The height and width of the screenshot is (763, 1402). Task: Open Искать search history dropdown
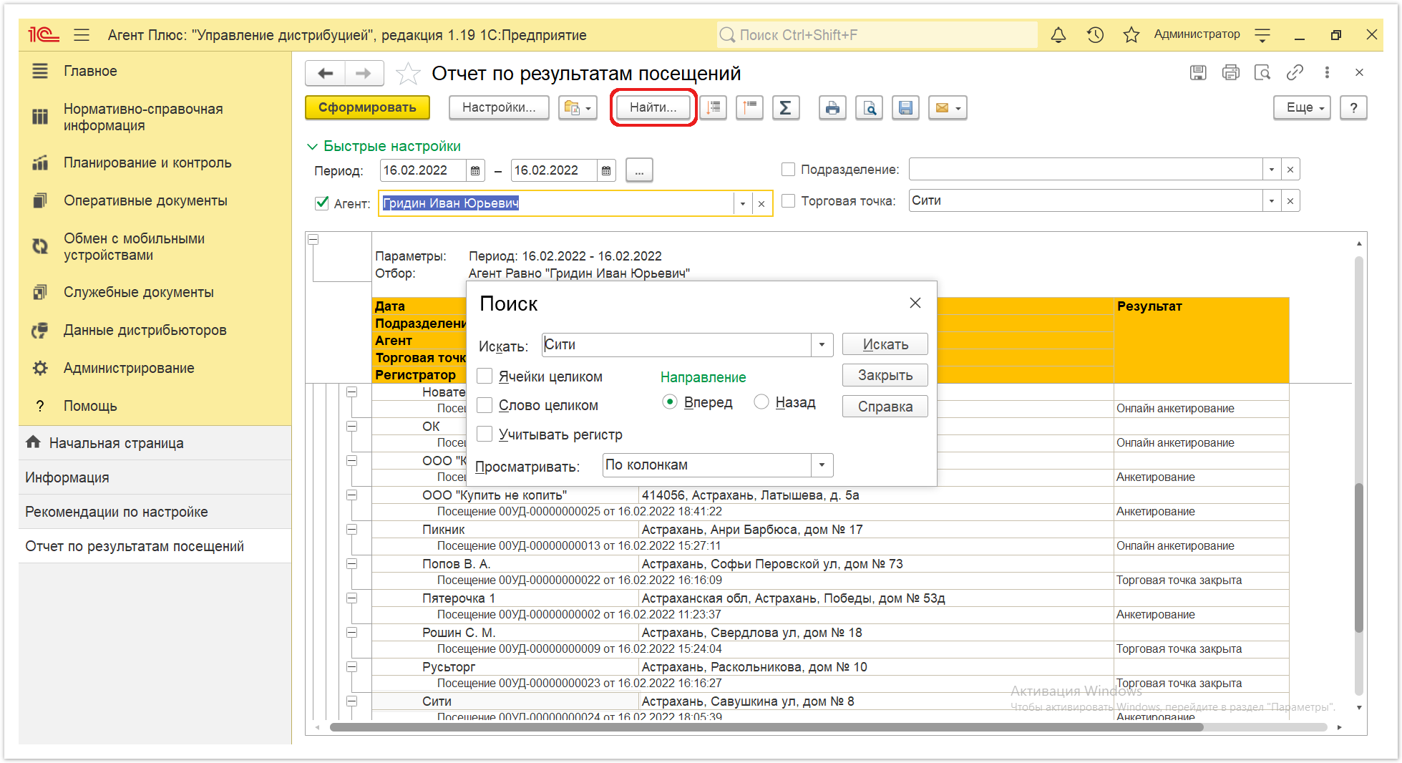coord(822,345)
